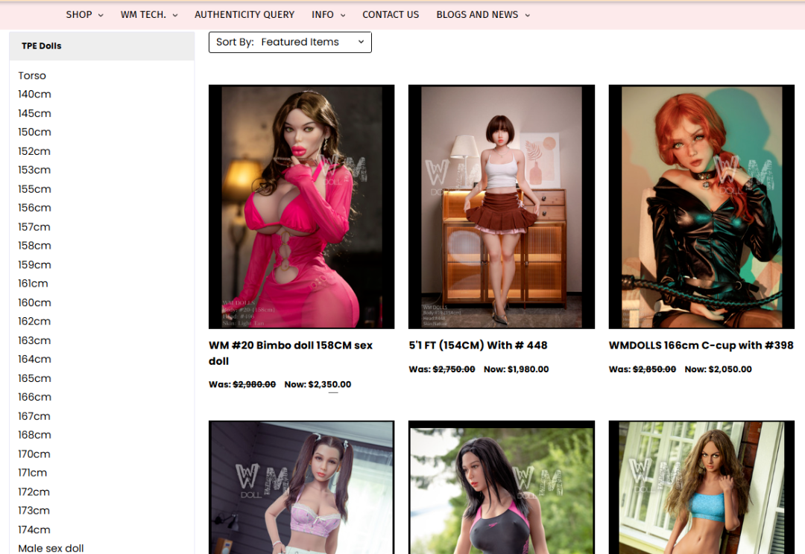Open the 5'1 FT (154CM) With # 448 listing
The image size is (805, 554).
478,346
